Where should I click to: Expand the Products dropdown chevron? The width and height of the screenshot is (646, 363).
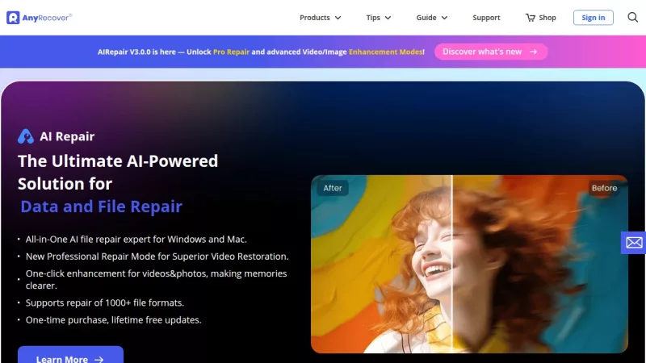(x=338, y=18)
